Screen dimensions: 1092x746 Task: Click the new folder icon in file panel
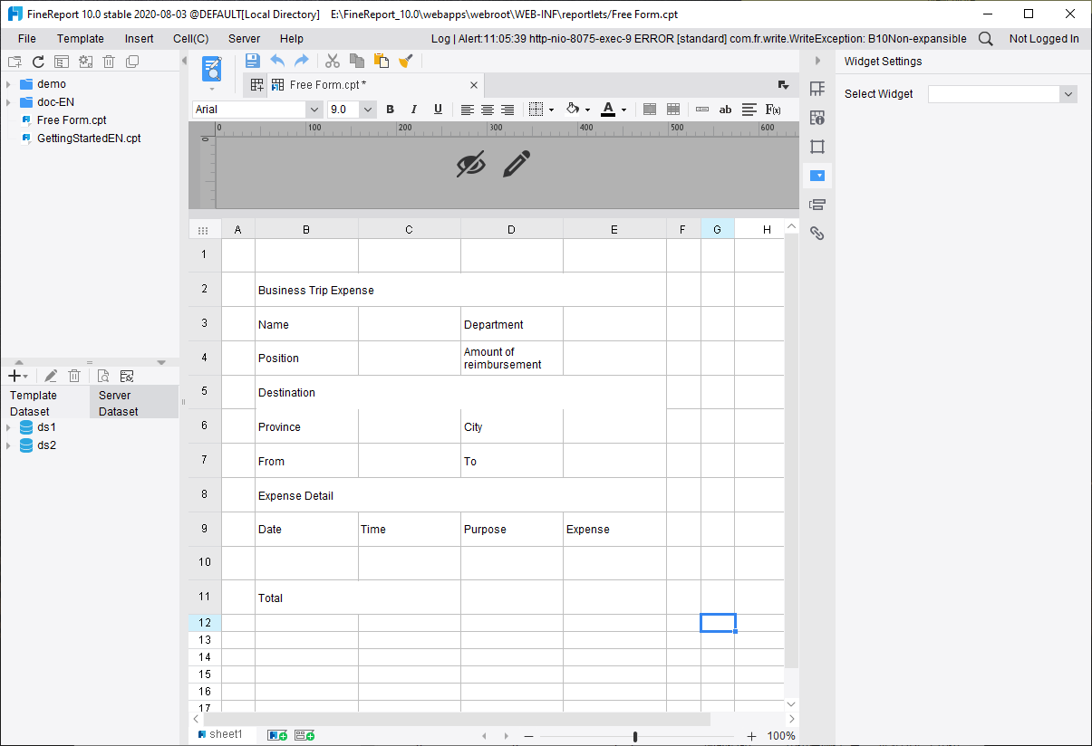(14, 62)
